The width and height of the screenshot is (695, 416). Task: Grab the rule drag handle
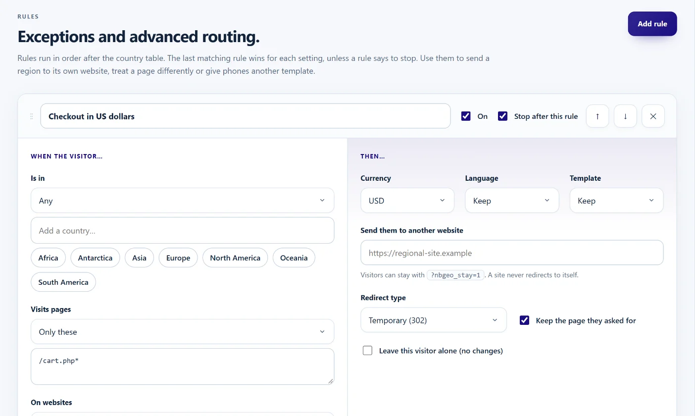[32, 116]
